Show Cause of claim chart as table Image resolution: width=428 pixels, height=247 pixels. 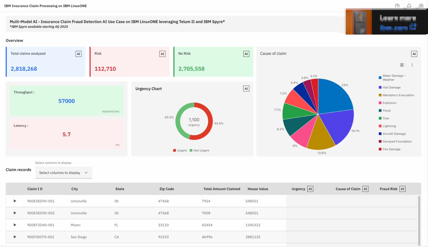(x=402, y=65)
